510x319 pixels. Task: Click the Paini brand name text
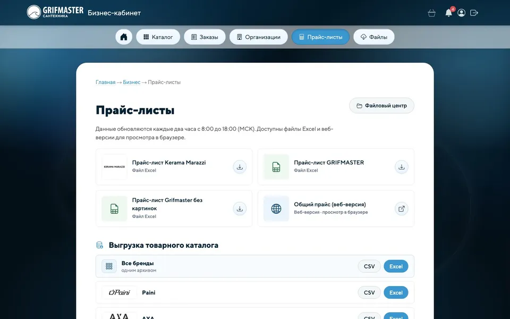pyautogui.click(x=149, y=292)
